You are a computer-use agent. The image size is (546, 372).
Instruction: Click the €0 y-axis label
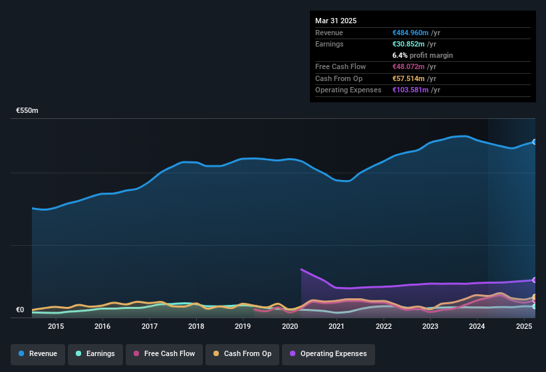pyautogui.click(x=20, y=310)
